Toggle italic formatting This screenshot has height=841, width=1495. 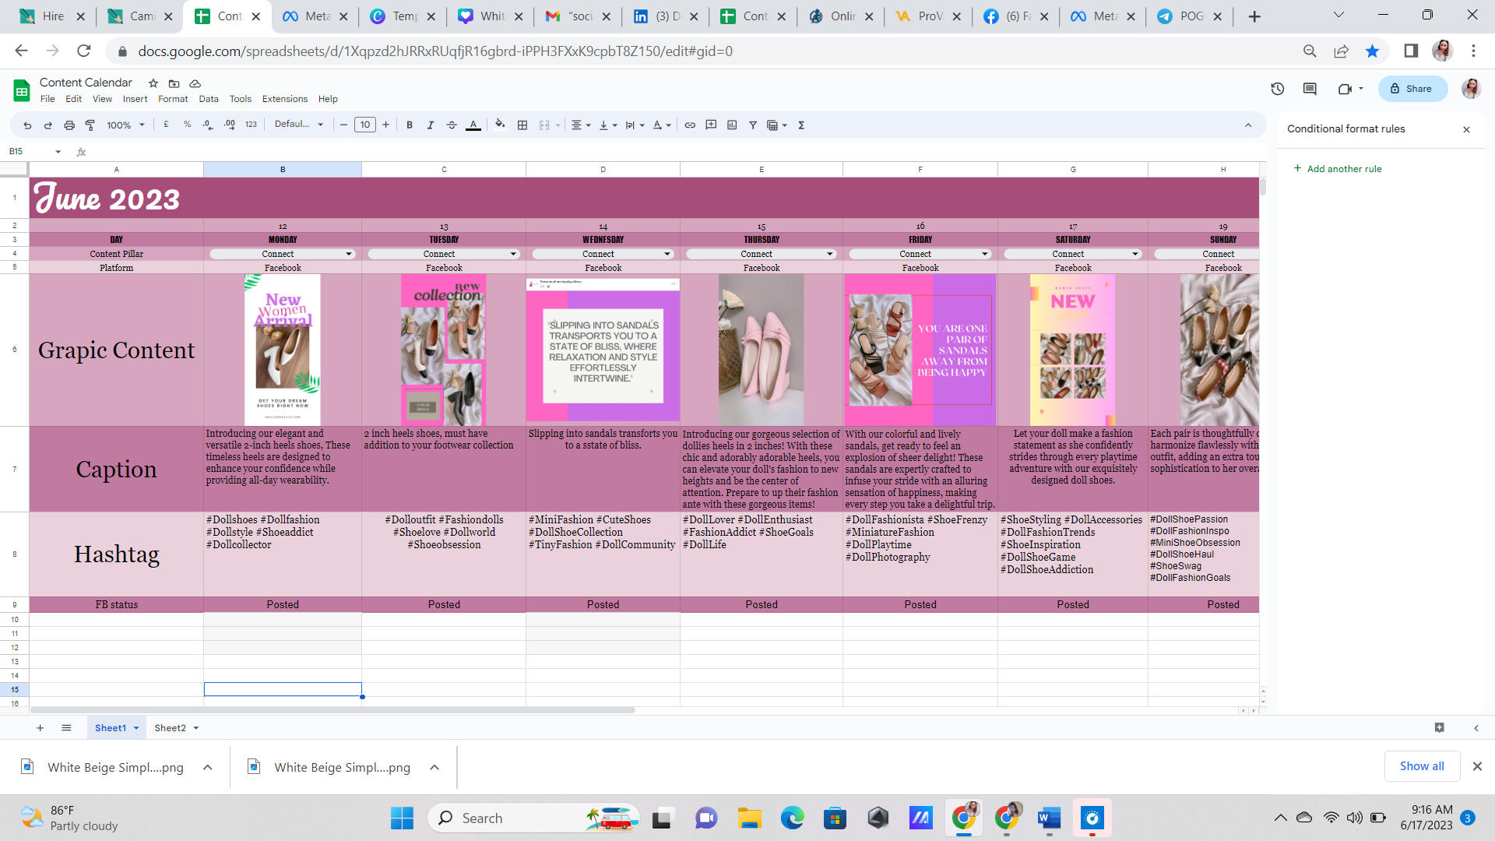431,125
